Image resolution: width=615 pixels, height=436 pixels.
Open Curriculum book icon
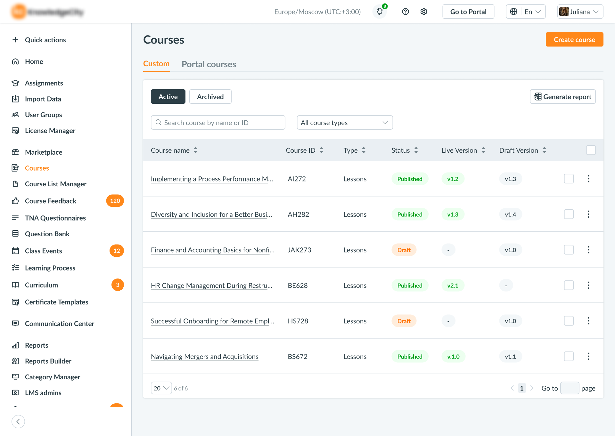tap(15, 285)
